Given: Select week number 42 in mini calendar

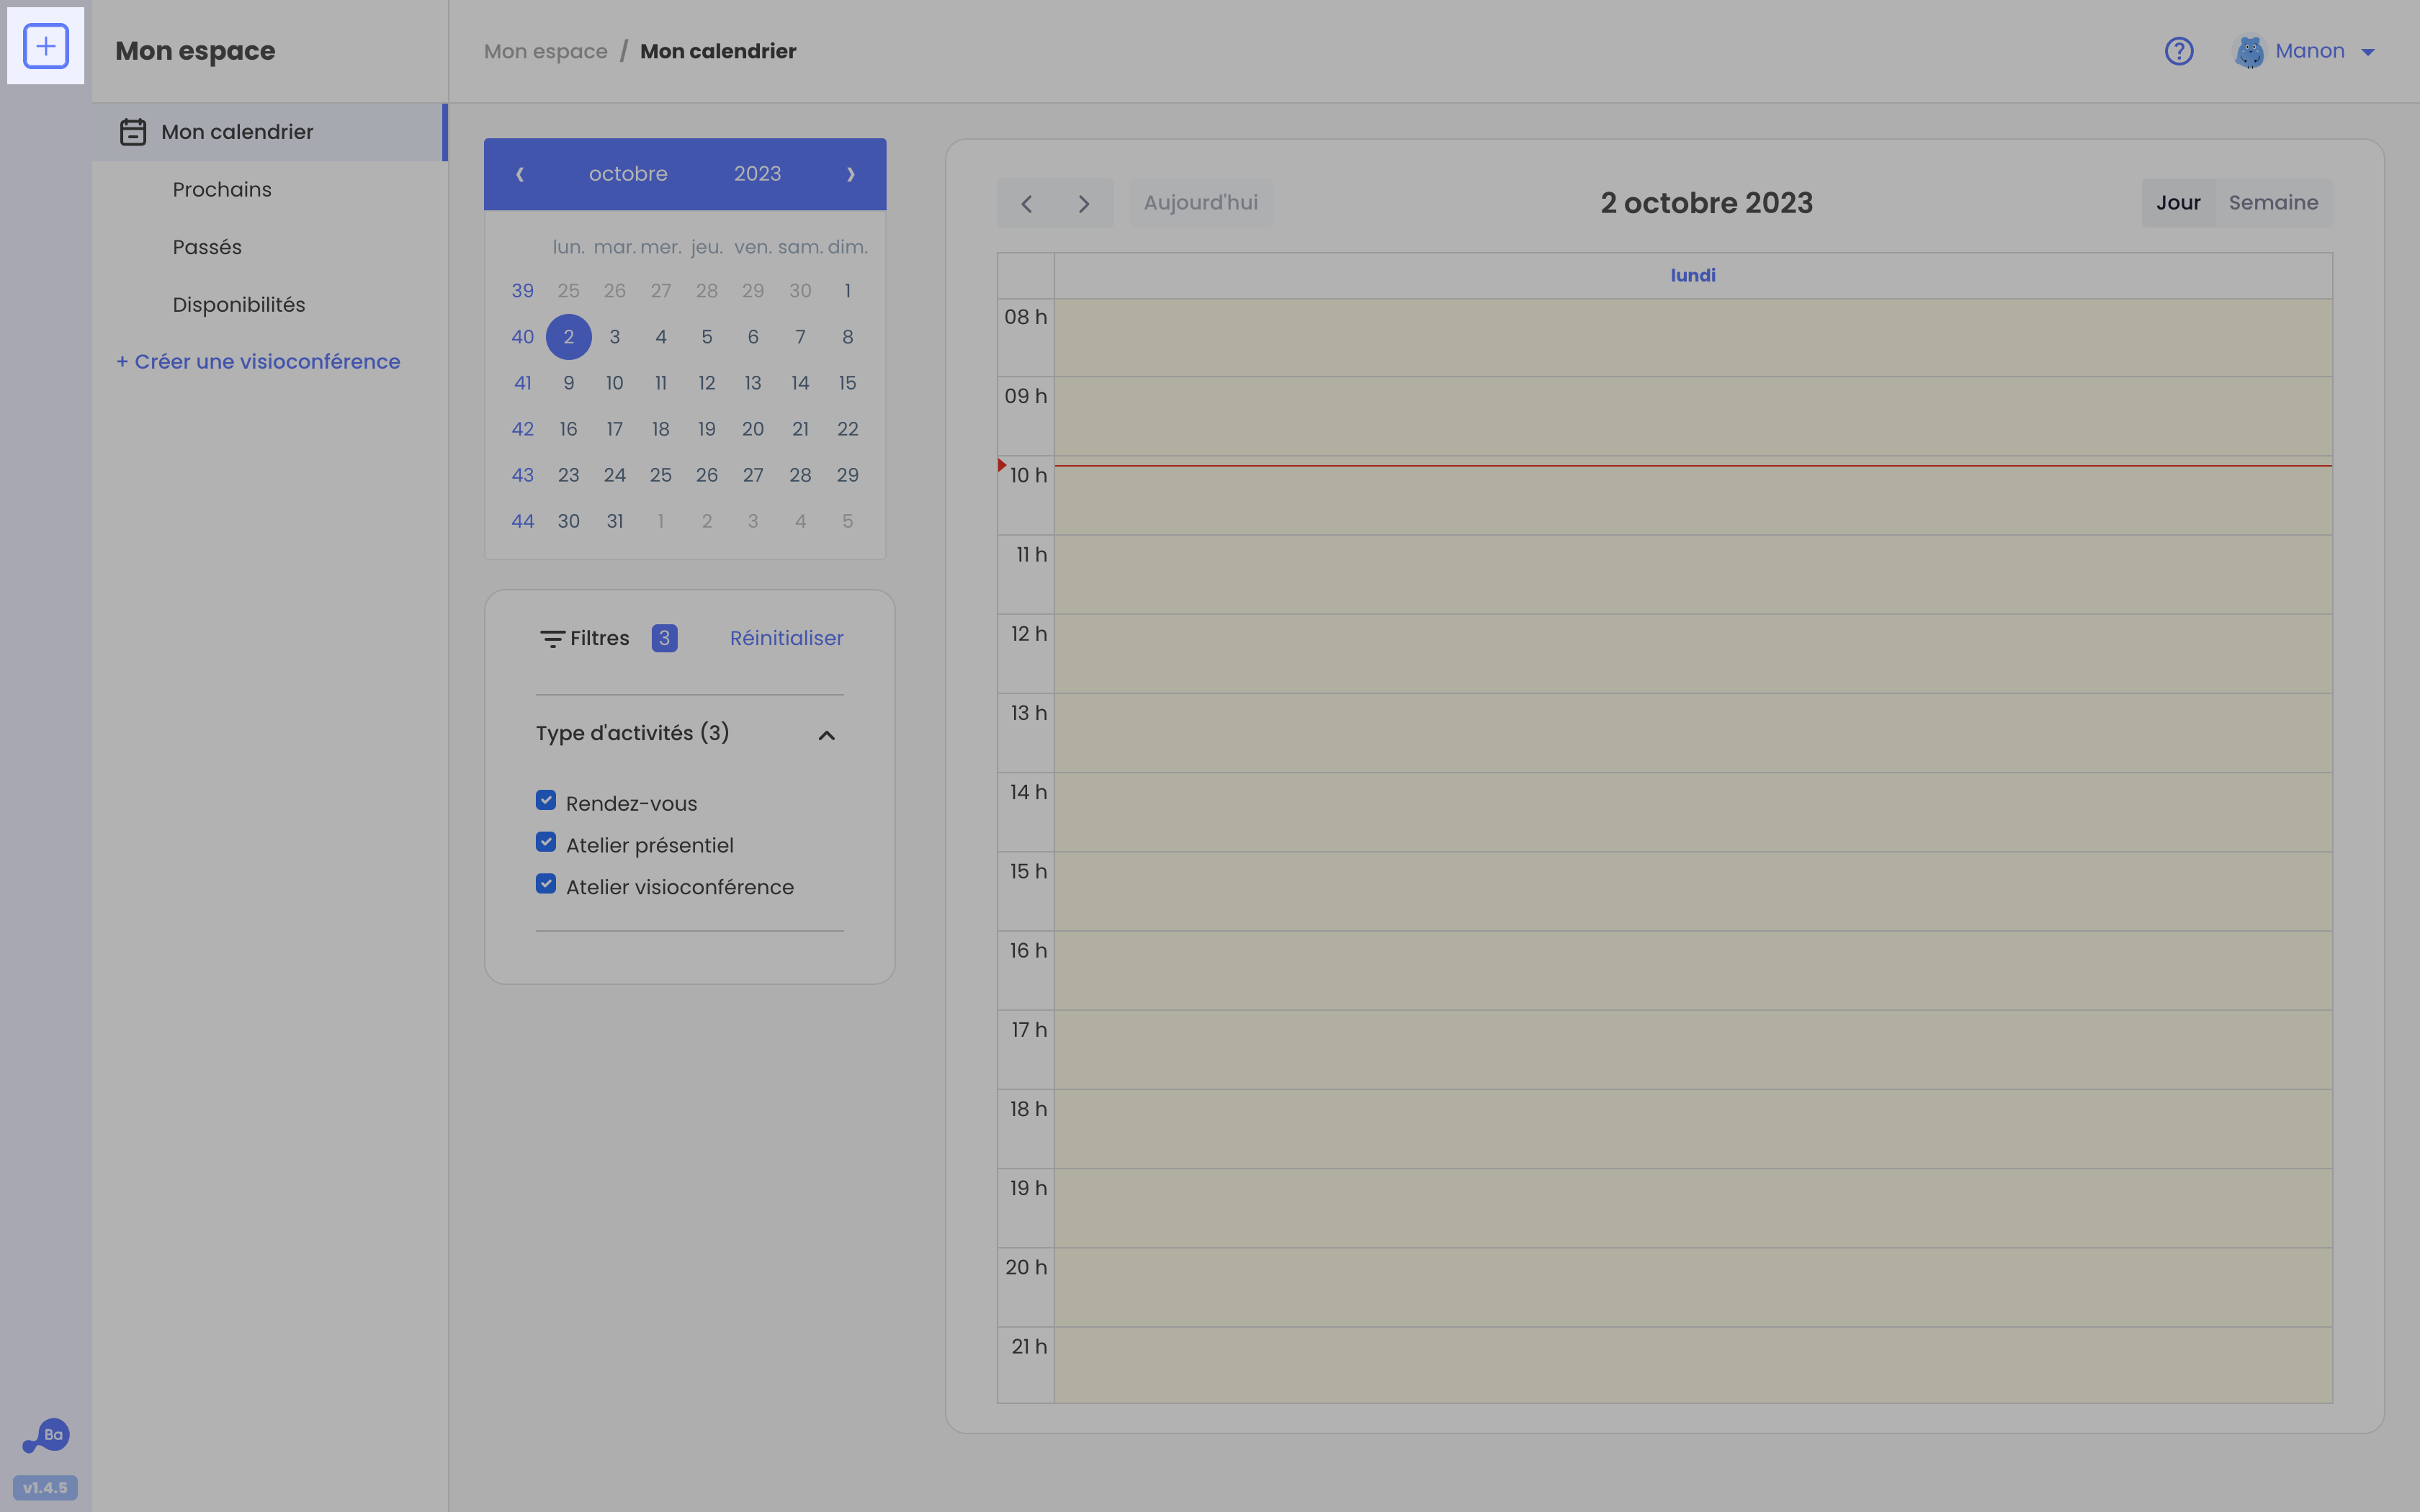Looking at the screenshot, I should click(x=523, y=429).
